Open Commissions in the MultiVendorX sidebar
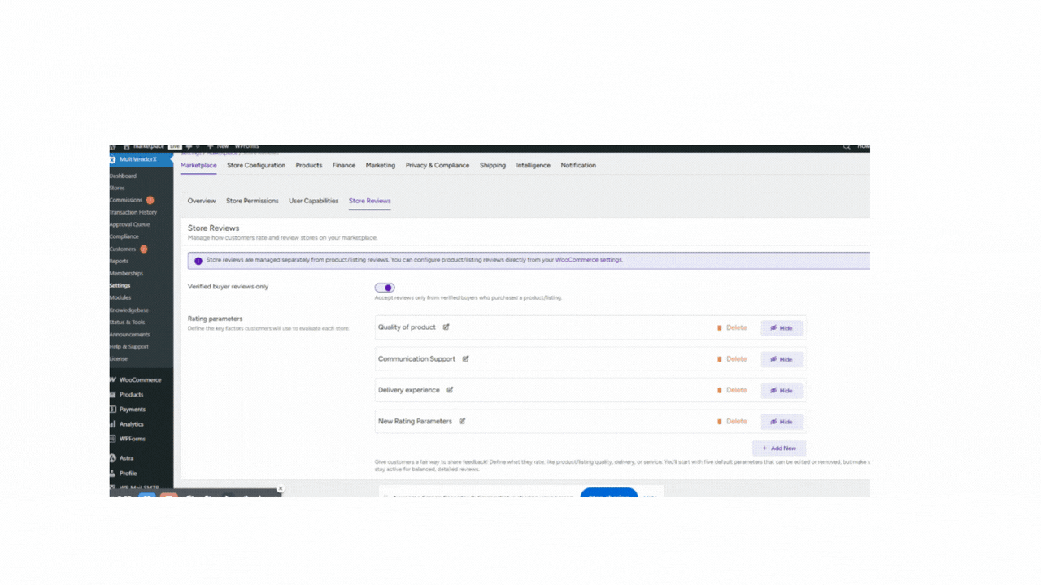The width and height of the screenshot is (1041, 585). (x=126, y=200)
